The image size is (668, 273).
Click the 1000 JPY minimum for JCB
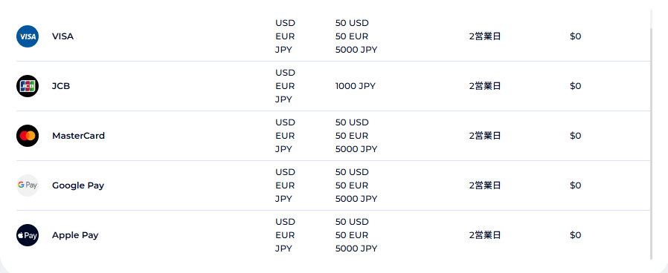[356, 86]
